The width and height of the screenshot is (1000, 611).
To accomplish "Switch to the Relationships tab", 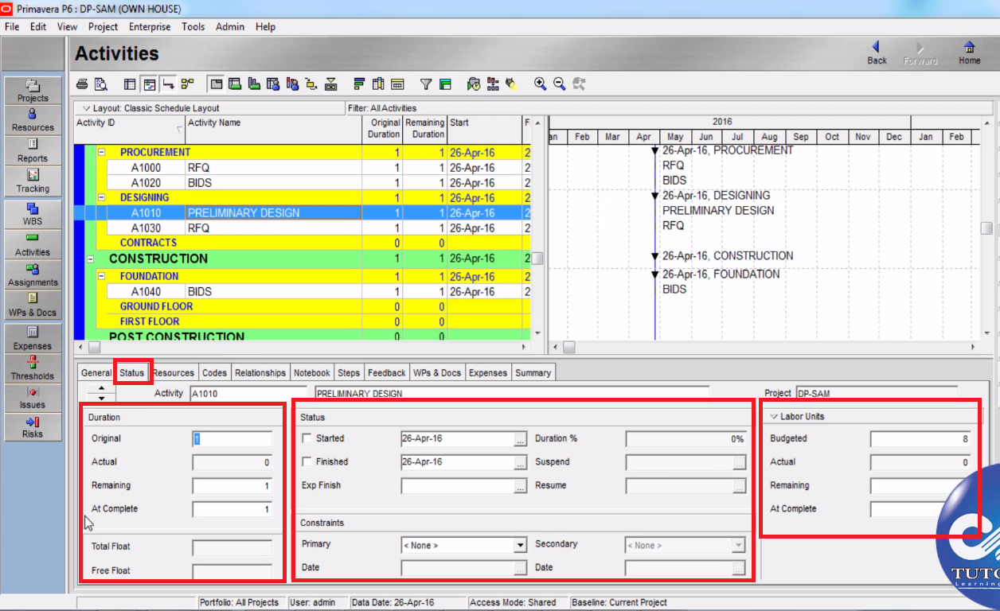I will point(260,372).
